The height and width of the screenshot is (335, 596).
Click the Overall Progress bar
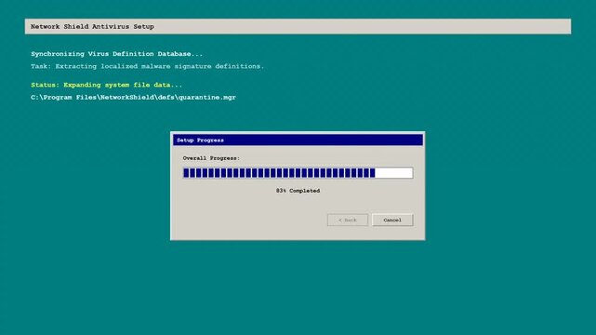(x=298, y=173)
